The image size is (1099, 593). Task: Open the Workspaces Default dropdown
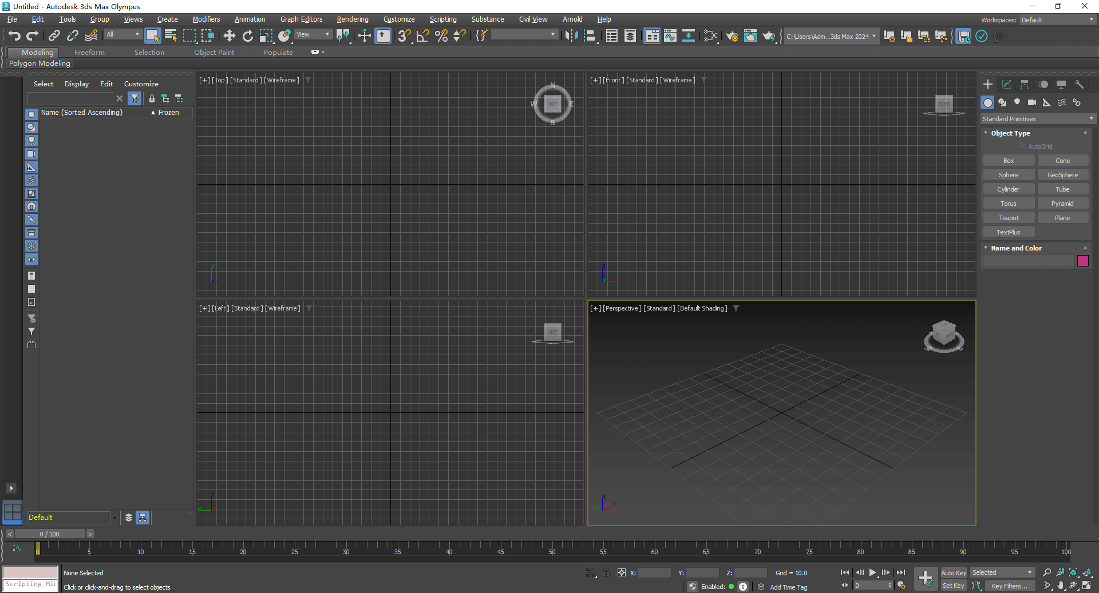[1055, 19]
